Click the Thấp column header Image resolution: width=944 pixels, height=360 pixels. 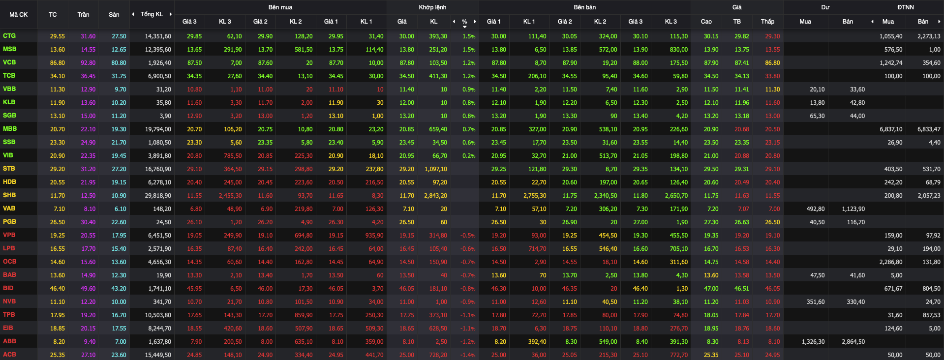point(767,22)
